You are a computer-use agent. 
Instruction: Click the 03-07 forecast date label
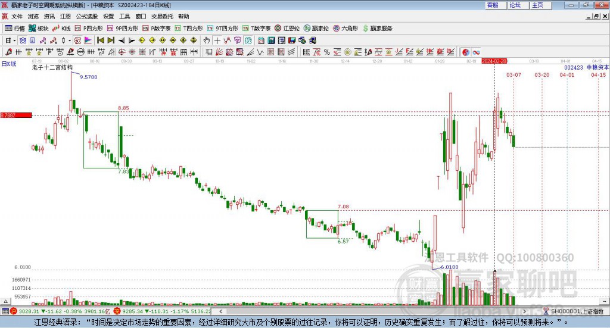[513, 74]
